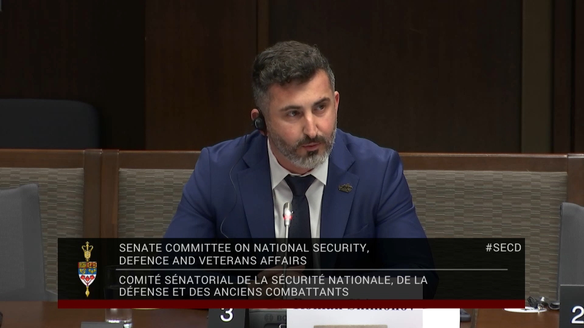Screen dimensions: 584x328
Task: Click the Senate coat of arms crest
Action: pyautogui.click(x=88, y=269)
